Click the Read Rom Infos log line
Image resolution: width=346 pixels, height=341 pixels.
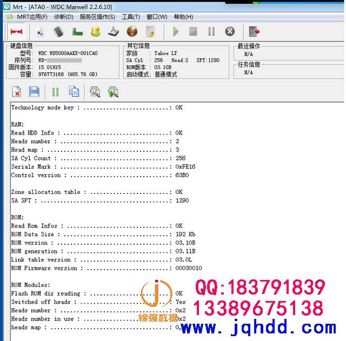coord(97,226)
